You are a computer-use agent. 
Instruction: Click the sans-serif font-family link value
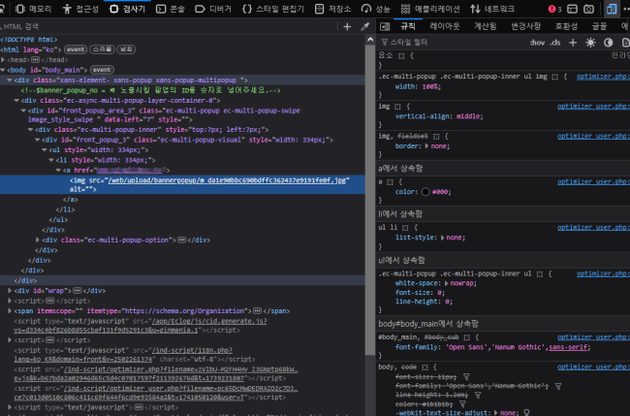(568, 347)
